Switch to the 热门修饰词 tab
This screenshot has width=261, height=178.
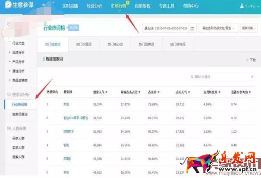click(x=178, y=44)
